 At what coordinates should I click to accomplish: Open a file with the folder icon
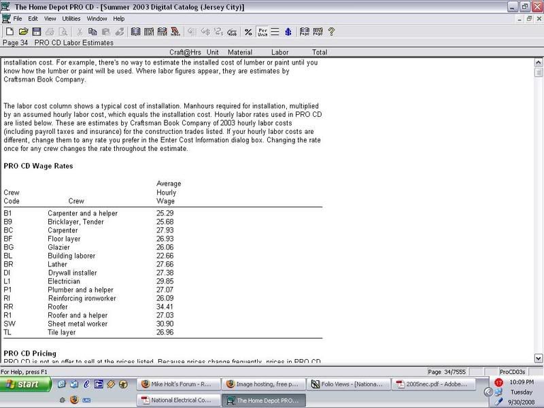click(x=23, y=32)
